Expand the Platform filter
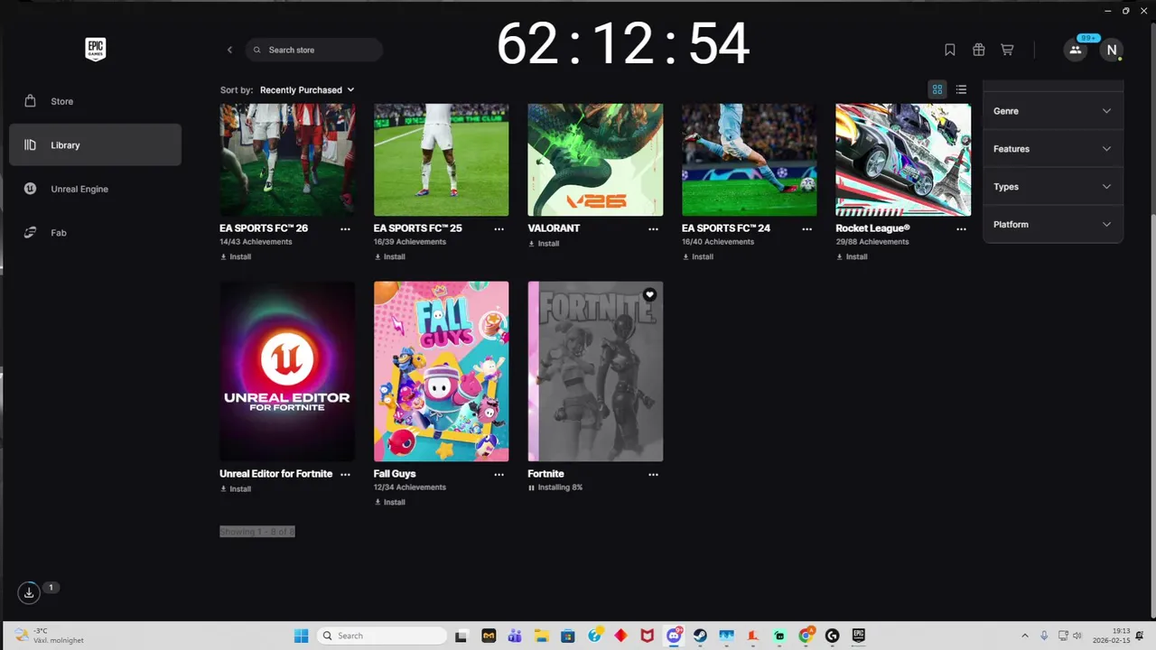The height and width of the screenshot is (650, 1156). (x=1052, y=224)
